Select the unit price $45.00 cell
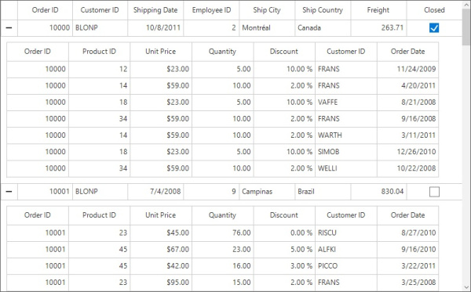This screenshot has width=471, height=292. coord(161,233)
